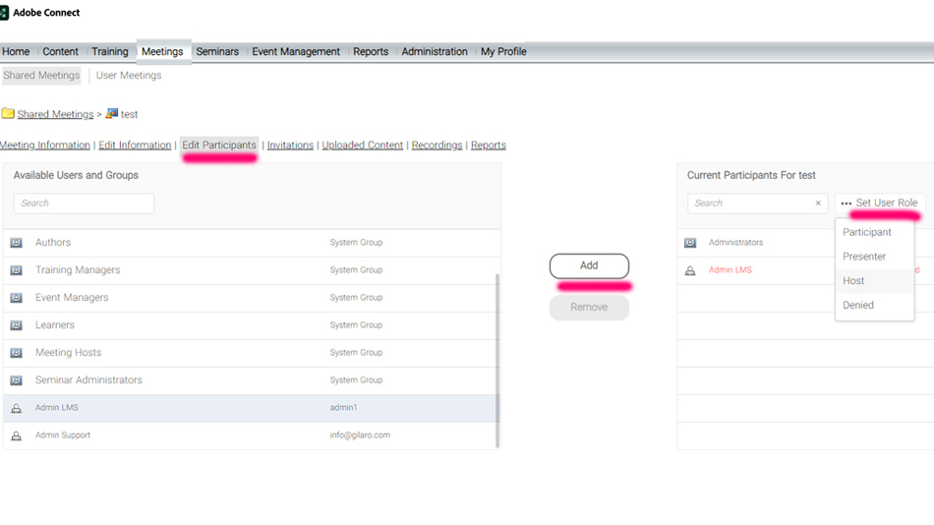Focus the Available Users search field
Image resolution: width=934 pixels, height=525 pixels.
pos(84,204)
